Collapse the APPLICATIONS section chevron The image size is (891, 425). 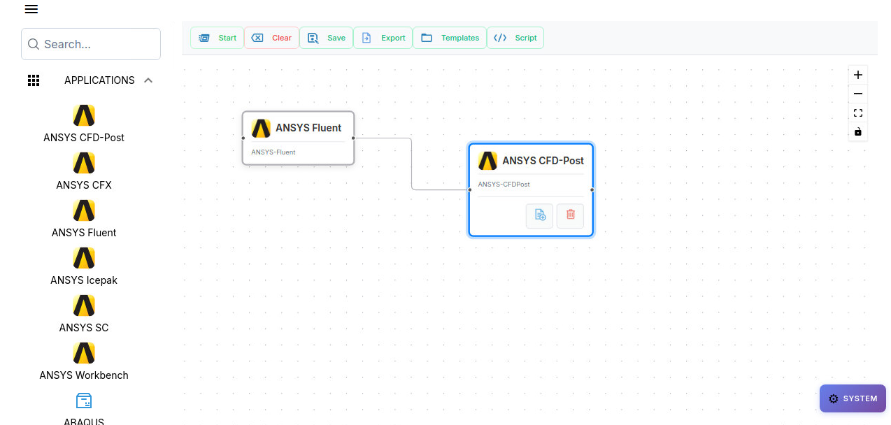click(148, 80)
